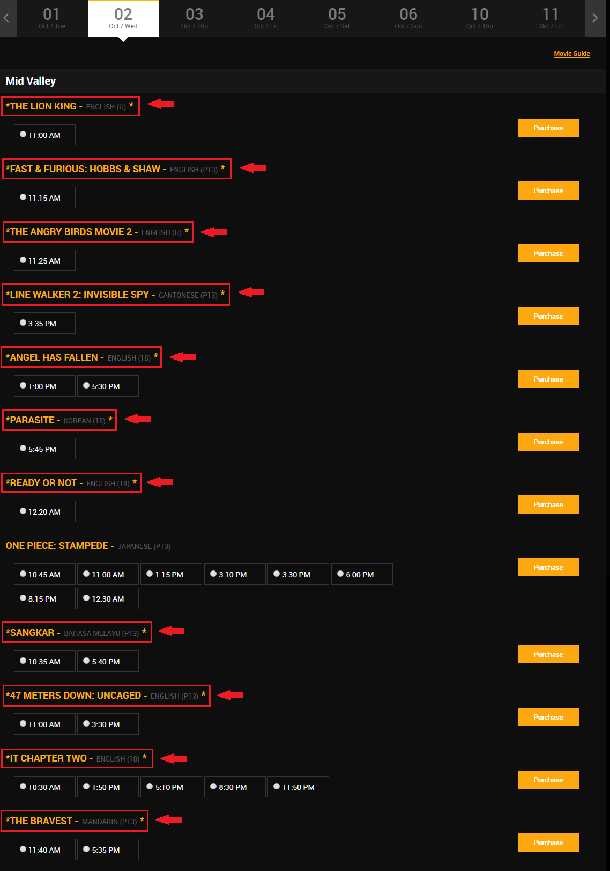This screenshot has height=871, width=610.
Task: Click the One Piece: Stampede movie title
Action: pyautogui.click(x=57, y=546)
